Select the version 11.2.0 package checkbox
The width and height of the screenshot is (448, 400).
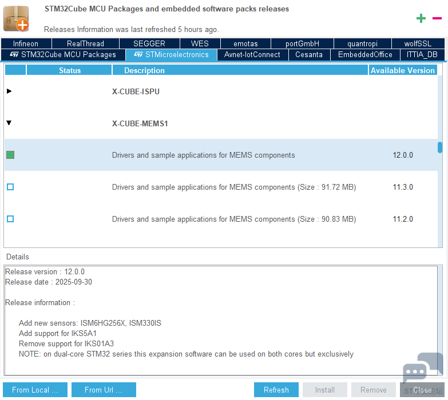pos(10,219)
